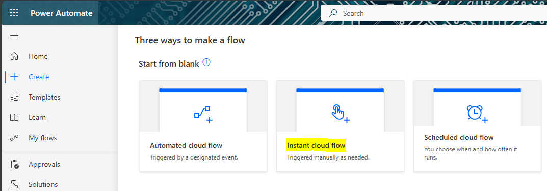
Task: Click 'Three ways to make a flow' heading
Action: click(190, 40)
